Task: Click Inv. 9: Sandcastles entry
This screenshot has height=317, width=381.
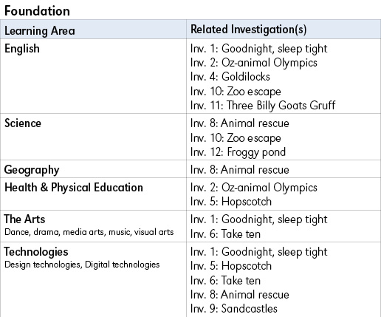Action: pos(234,309)
